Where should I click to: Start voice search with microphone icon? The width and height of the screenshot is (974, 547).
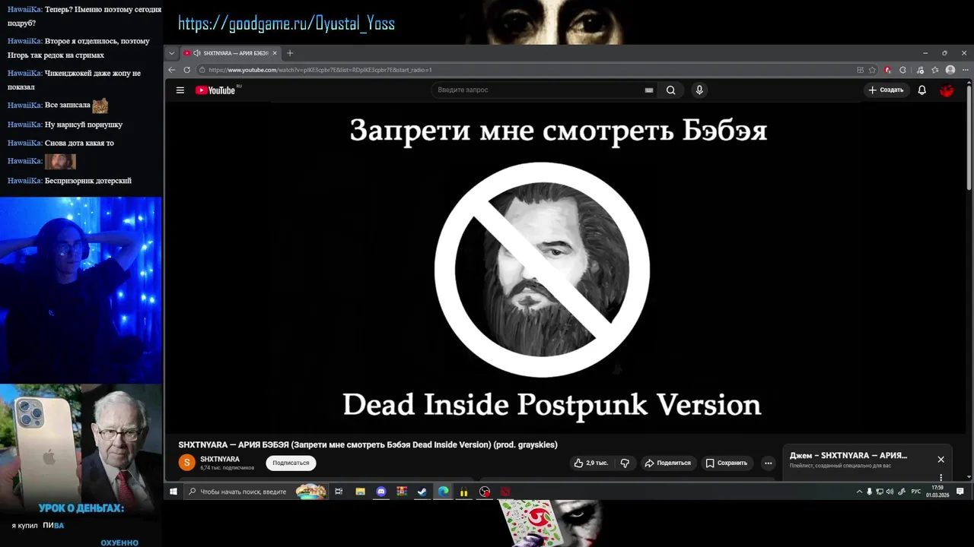[x=699, y=90]
